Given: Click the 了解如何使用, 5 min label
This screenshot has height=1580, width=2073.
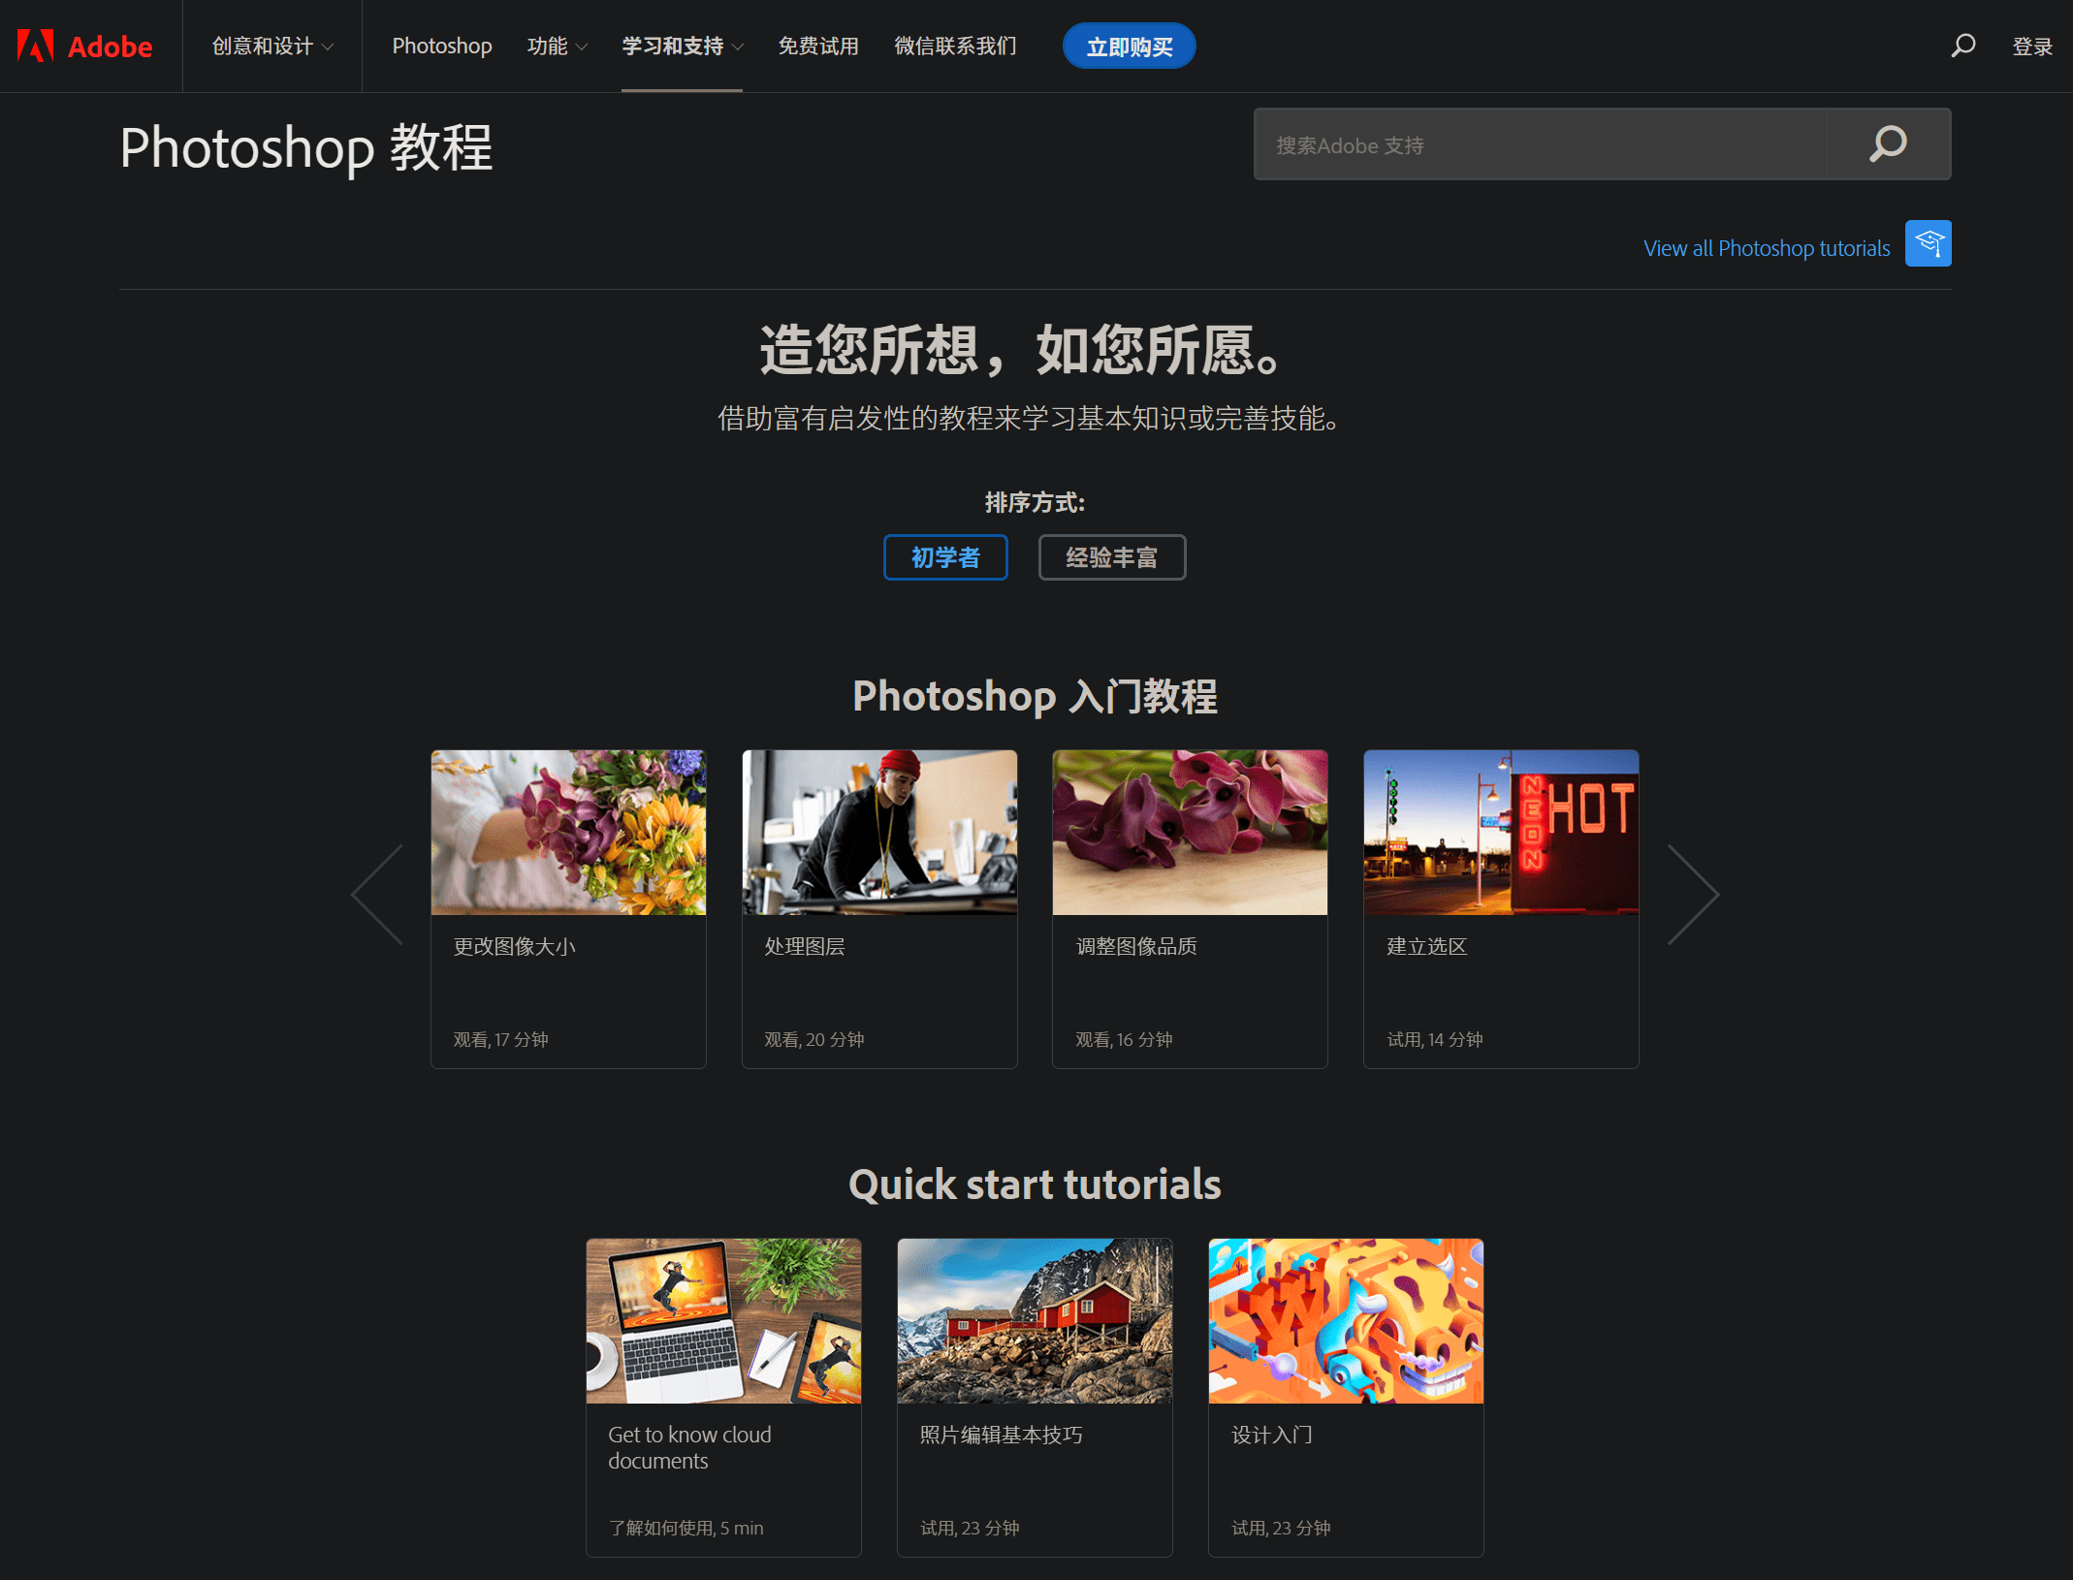Looking at the screenshot, I should (686, 1528).
